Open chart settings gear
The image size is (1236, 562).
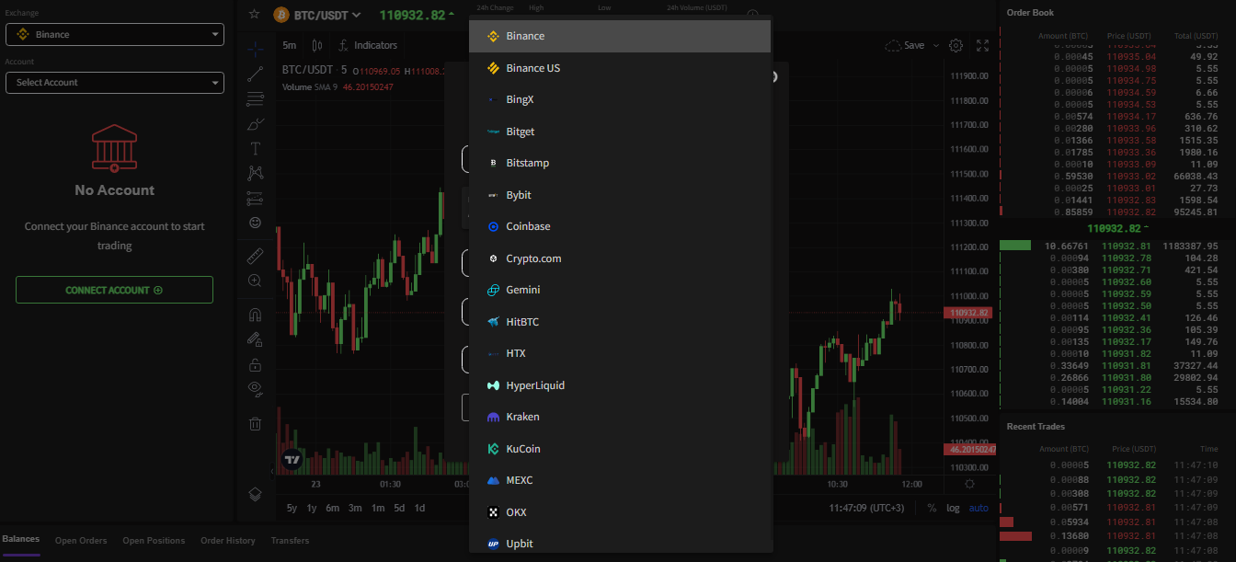point(956,45)
